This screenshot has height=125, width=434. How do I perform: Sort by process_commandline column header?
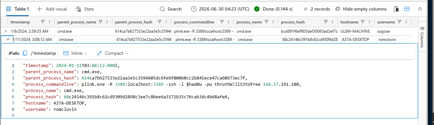pos(194,22)
